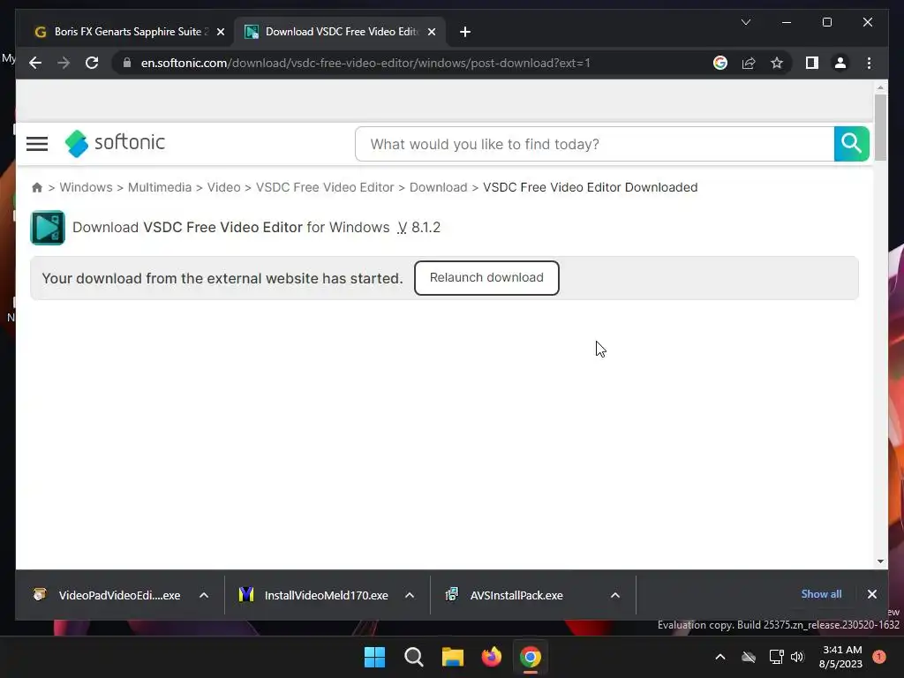This screenshot has width=904, height=678.
Task: Open the volume tray icon
Action: pyautogui.click(x=797, y=657)
